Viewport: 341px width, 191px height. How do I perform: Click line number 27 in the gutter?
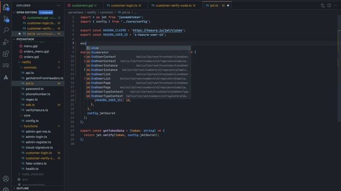point(72,131)
